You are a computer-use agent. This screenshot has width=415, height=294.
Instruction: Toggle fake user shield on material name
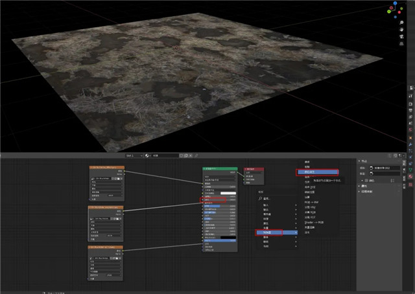(x=181, y=155)
